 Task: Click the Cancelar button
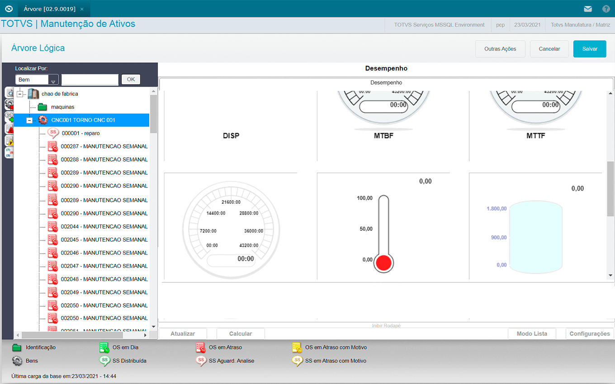[549, 49]
